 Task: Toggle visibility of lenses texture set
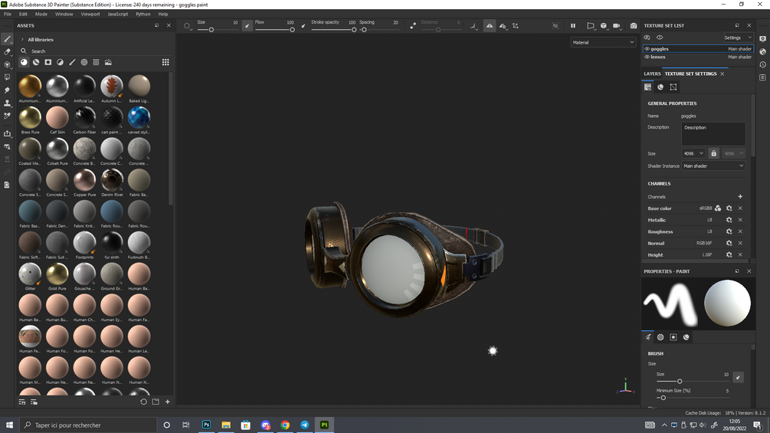647,57
